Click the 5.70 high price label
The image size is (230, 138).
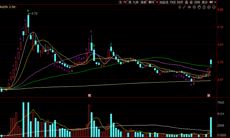coord(34,14)
